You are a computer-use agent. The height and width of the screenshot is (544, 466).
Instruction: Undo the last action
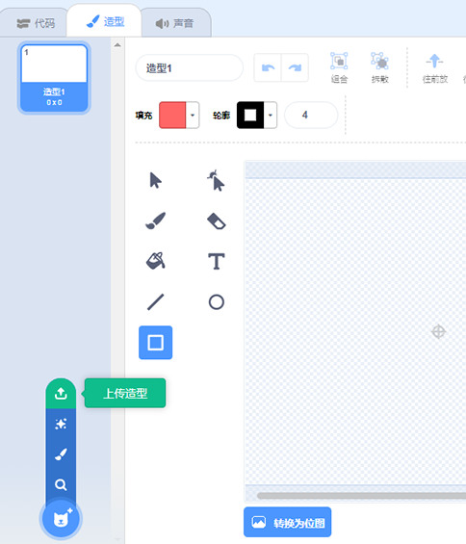268,67
